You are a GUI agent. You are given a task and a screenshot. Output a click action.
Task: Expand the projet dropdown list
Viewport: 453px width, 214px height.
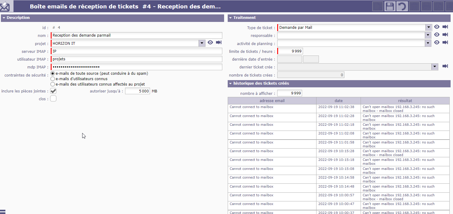coord(202,43)
